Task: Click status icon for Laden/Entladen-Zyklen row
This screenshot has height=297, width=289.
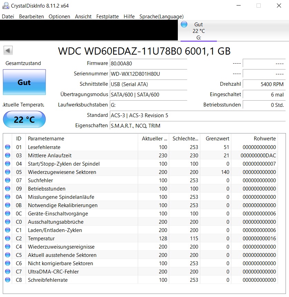Action: pos(8,230)
